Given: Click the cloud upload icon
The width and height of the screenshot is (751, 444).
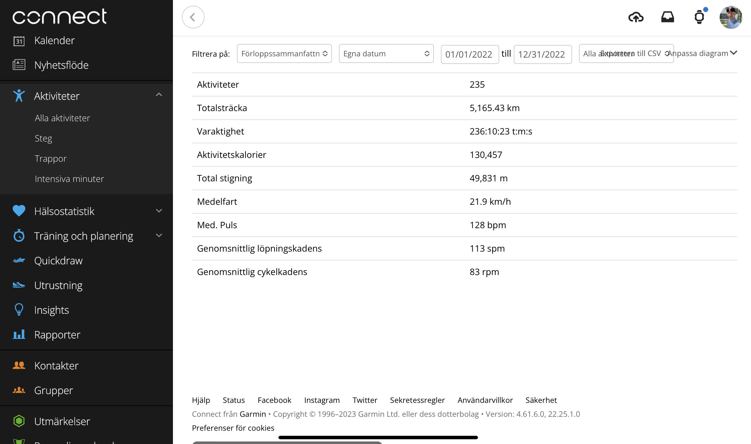Looking at the screenshot, I should pos(636,17).
